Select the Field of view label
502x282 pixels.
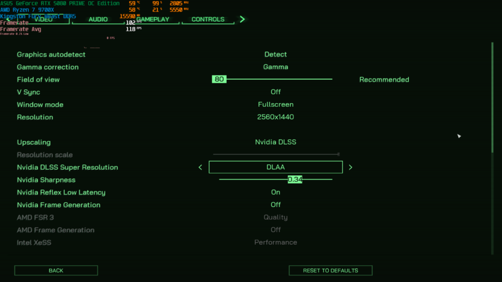(x=38, y=80)
